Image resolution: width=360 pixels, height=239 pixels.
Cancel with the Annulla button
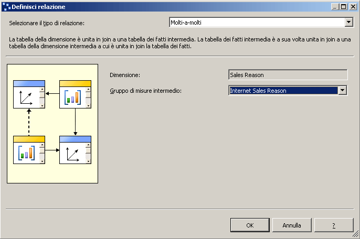pos(292,225)
